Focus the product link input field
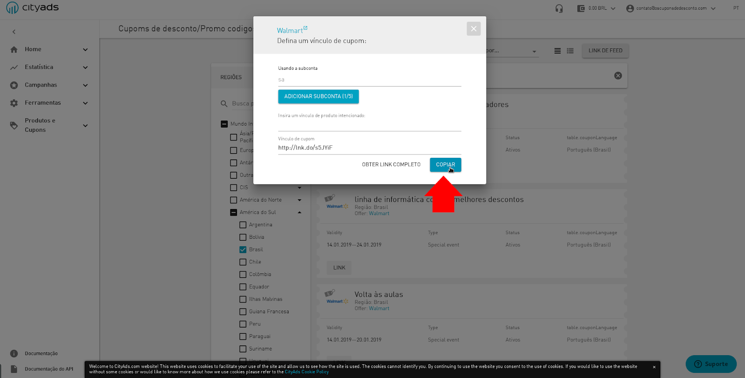This screenshot has width=745, height=378. 370,125
